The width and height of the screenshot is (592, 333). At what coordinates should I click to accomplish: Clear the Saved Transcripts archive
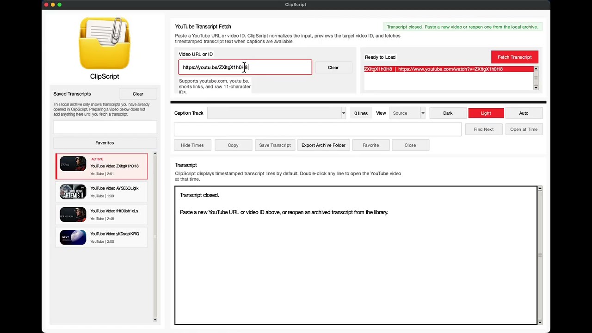click(x=138, y=94)
